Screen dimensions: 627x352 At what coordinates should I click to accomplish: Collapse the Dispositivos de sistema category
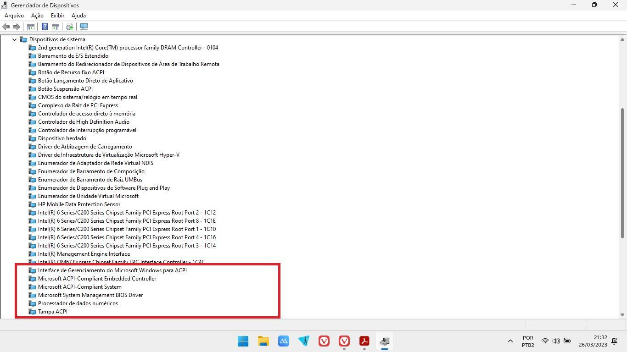[14, 39]
